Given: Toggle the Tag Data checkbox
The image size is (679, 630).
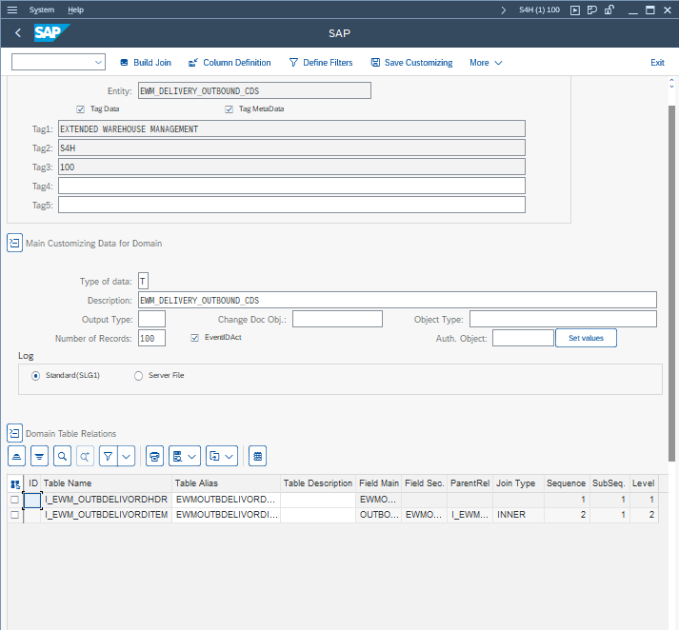Looking at the screenshot, I should pos(80,109).
